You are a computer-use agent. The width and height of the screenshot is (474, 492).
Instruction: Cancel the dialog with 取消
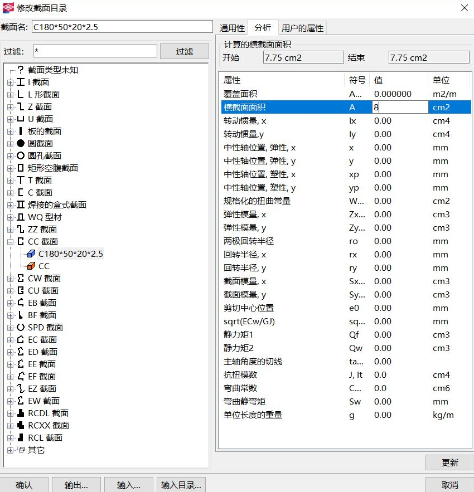click(450, 485)
